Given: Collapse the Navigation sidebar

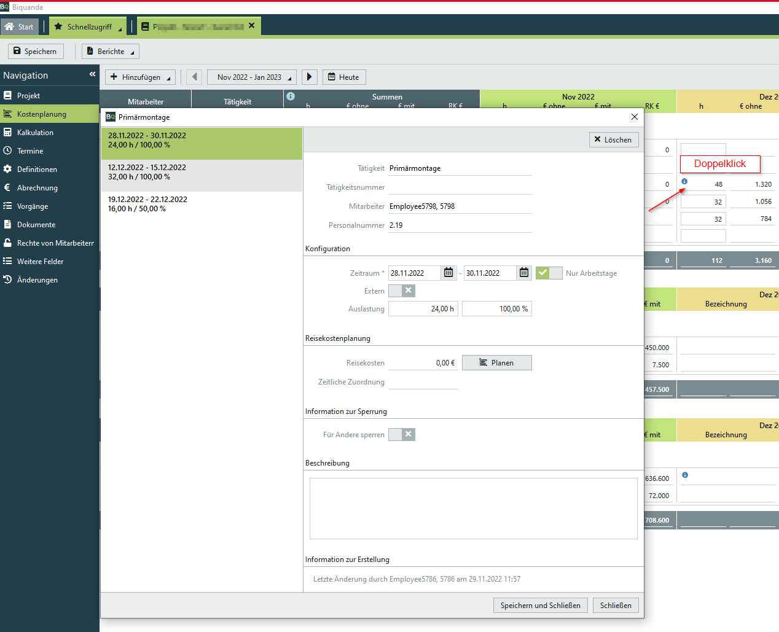Looking at the screenshot, I should 92,74.
